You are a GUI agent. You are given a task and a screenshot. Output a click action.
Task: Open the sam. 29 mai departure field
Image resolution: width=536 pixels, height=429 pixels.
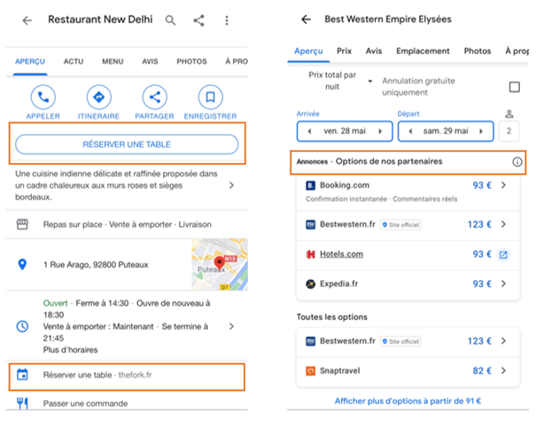tap(446, 131)
